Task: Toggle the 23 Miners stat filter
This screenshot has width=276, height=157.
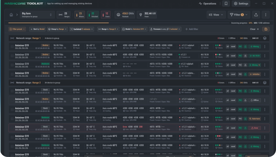Action: (79, 15)
